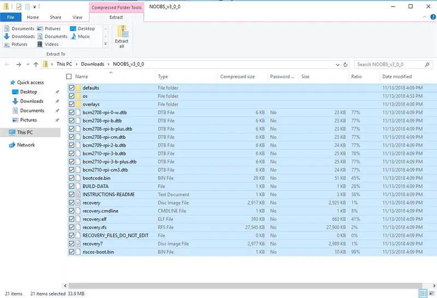
Task: Click the address bar folder icon
Action: pyautogui.click(x=45, y=64)
